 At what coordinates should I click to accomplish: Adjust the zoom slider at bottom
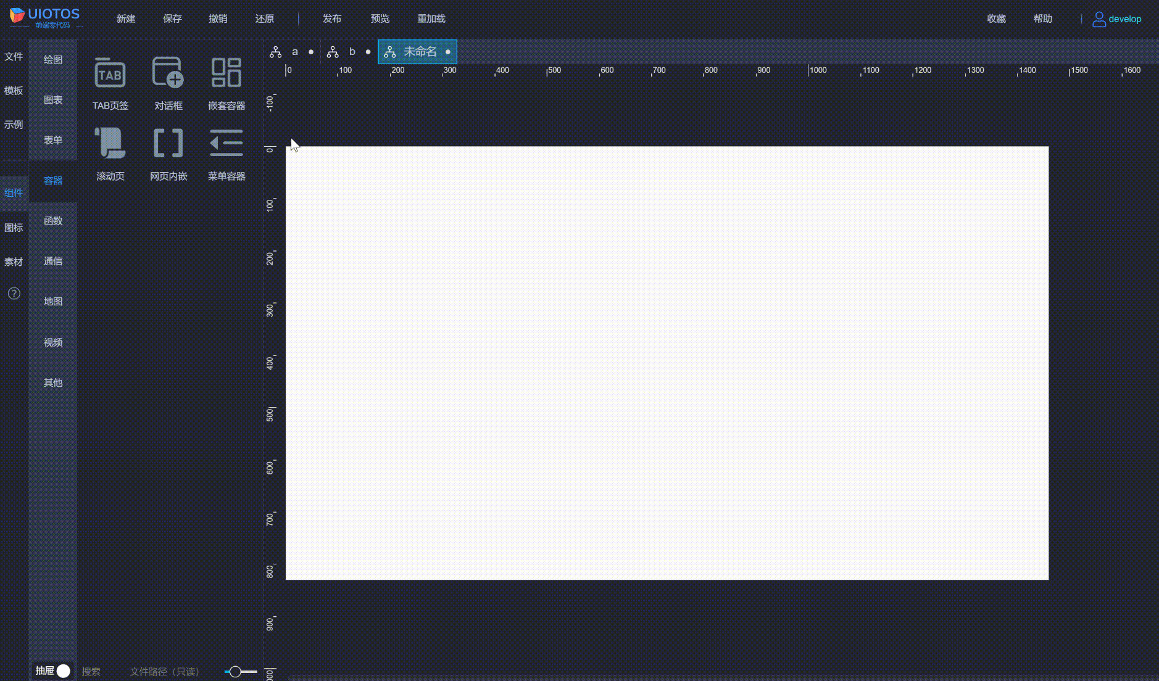236,672
